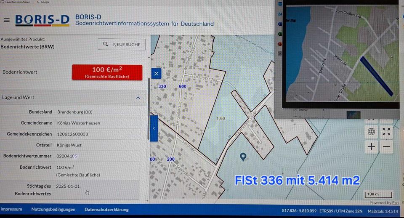Toggle fullscreen map view

point(387,132)
